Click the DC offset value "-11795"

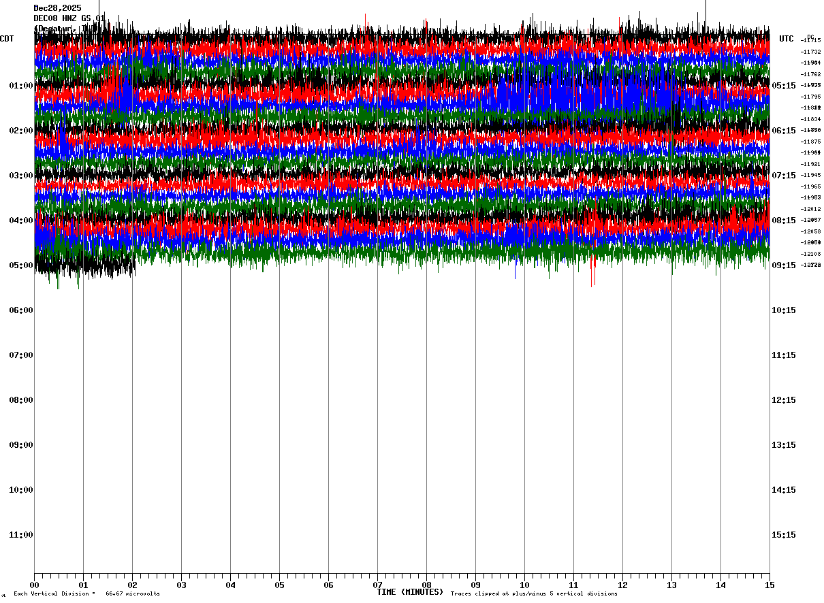click(x=810, y=97)
